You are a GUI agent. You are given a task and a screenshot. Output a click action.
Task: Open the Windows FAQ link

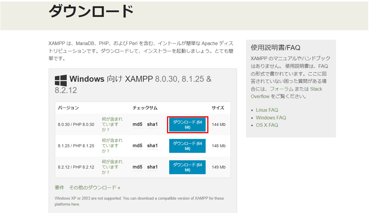click(271, 118)
